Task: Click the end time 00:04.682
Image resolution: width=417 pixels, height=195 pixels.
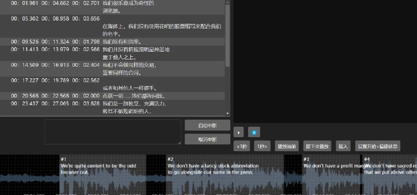Action: point(55,4)
